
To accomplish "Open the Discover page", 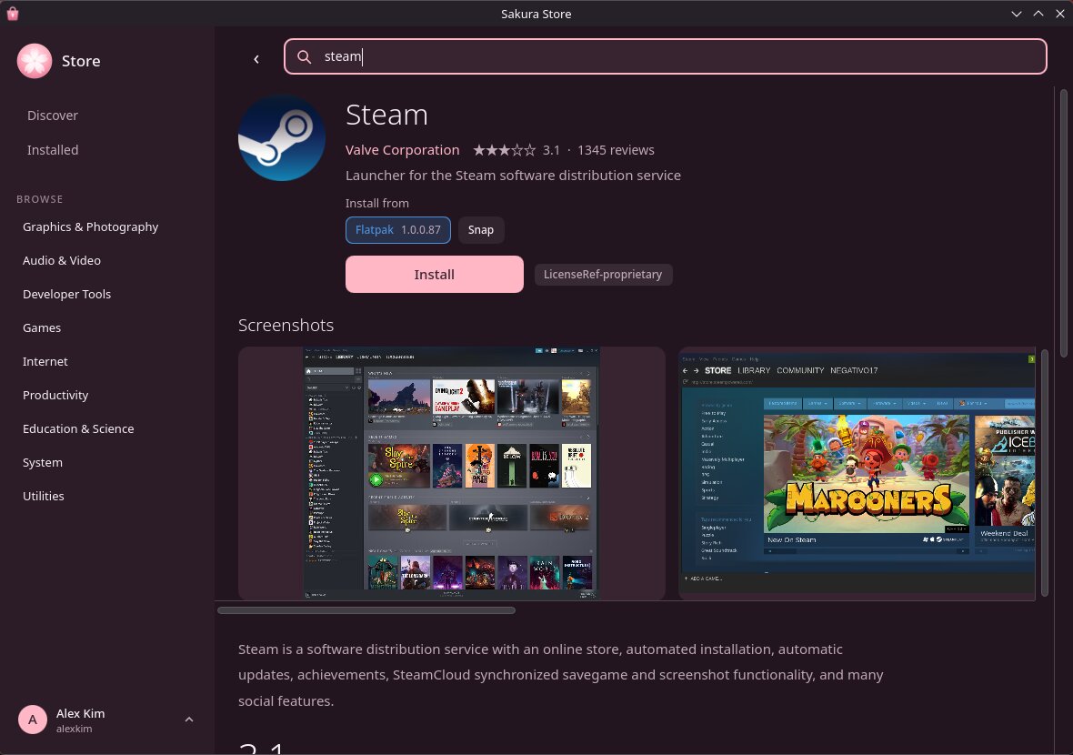I will [x=53, y=115].
